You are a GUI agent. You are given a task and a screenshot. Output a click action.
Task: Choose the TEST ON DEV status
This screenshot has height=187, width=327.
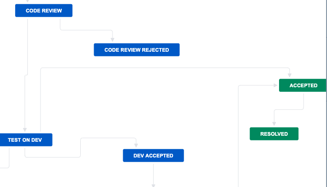(26, 140)
